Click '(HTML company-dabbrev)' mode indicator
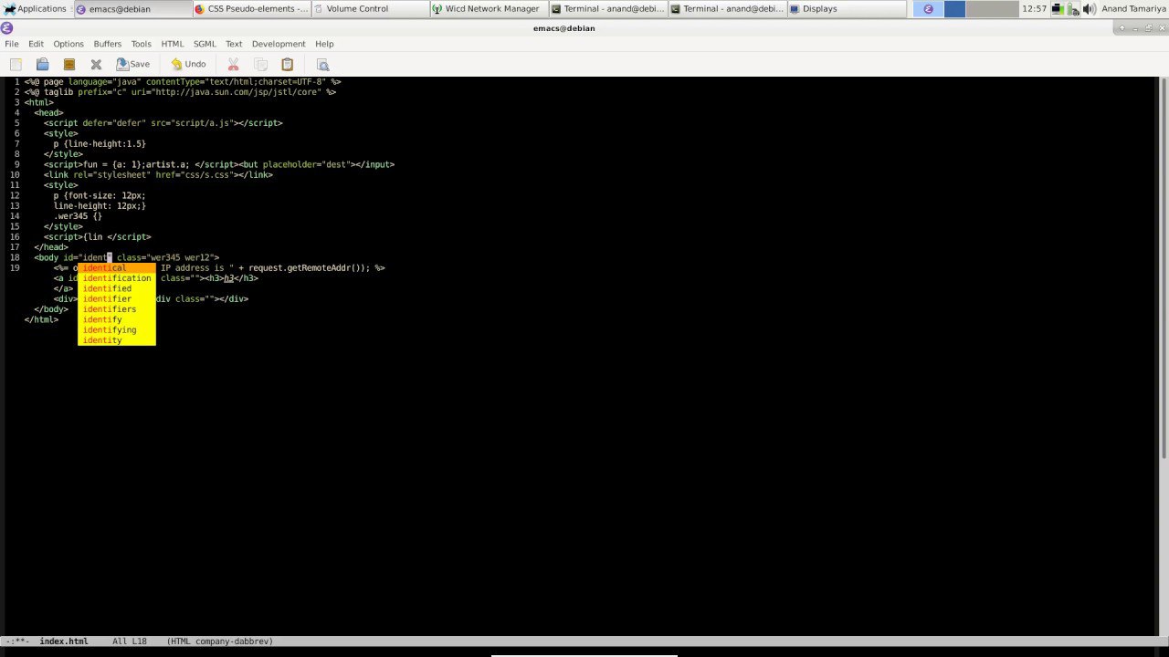1169x657 pixels. click(220, 641)
